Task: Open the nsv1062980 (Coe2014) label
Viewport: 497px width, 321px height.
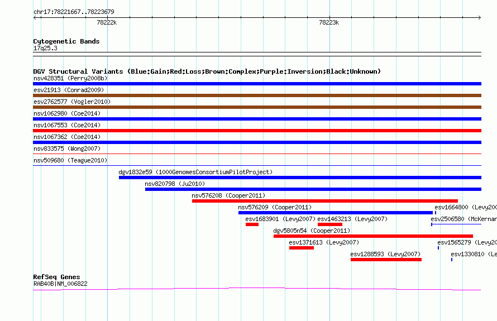Action: [67, 113]
